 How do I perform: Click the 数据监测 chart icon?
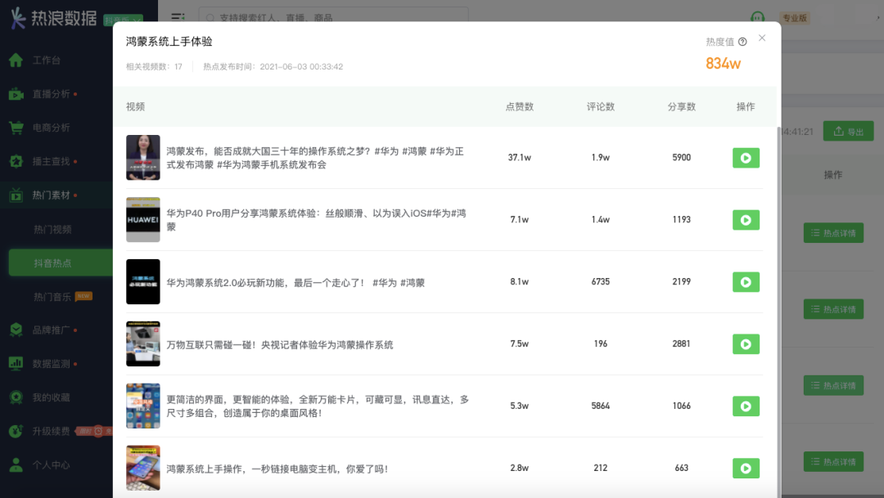point(16,363)
